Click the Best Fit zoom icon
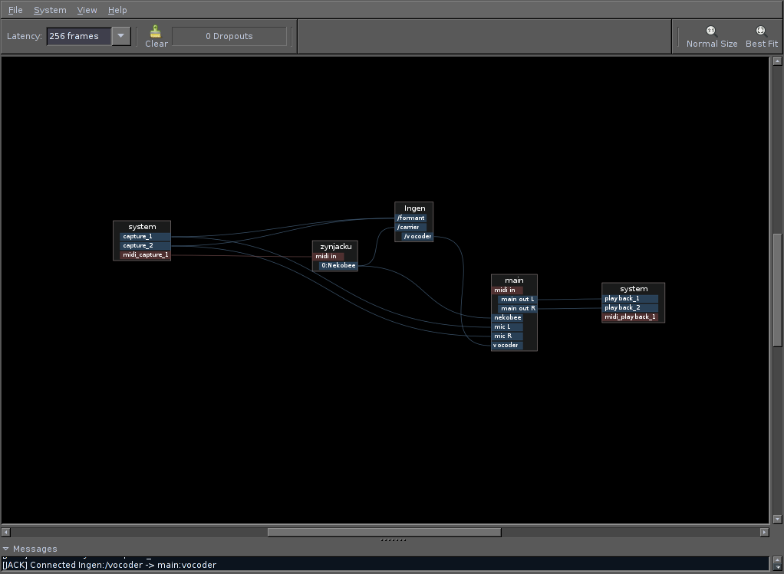784x574 pixels. 761,31
